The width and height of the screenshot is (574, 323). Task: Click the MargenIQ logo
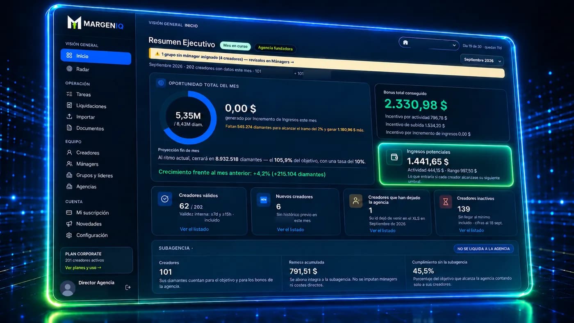click(95, 23)
